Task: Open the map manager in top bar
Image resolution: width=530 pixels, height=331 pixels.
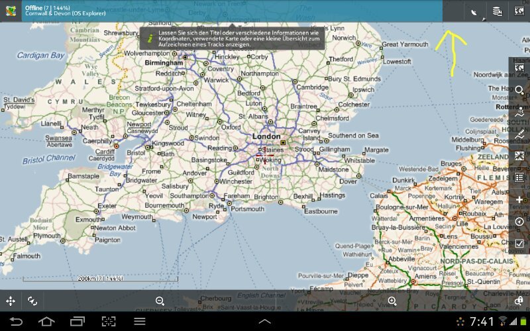Action: coord(519,11)
